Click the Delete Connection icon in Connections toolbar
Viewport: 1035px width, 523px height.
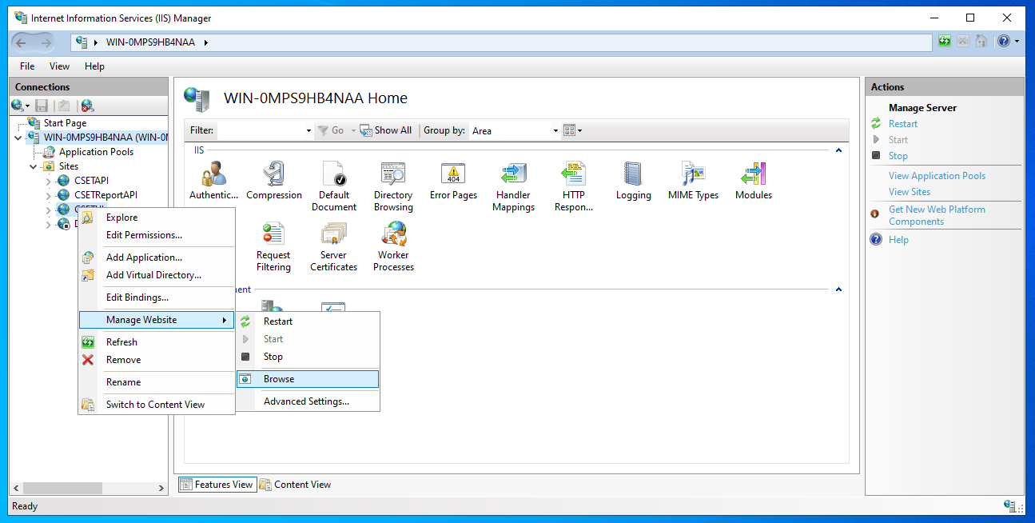[87, 106]
